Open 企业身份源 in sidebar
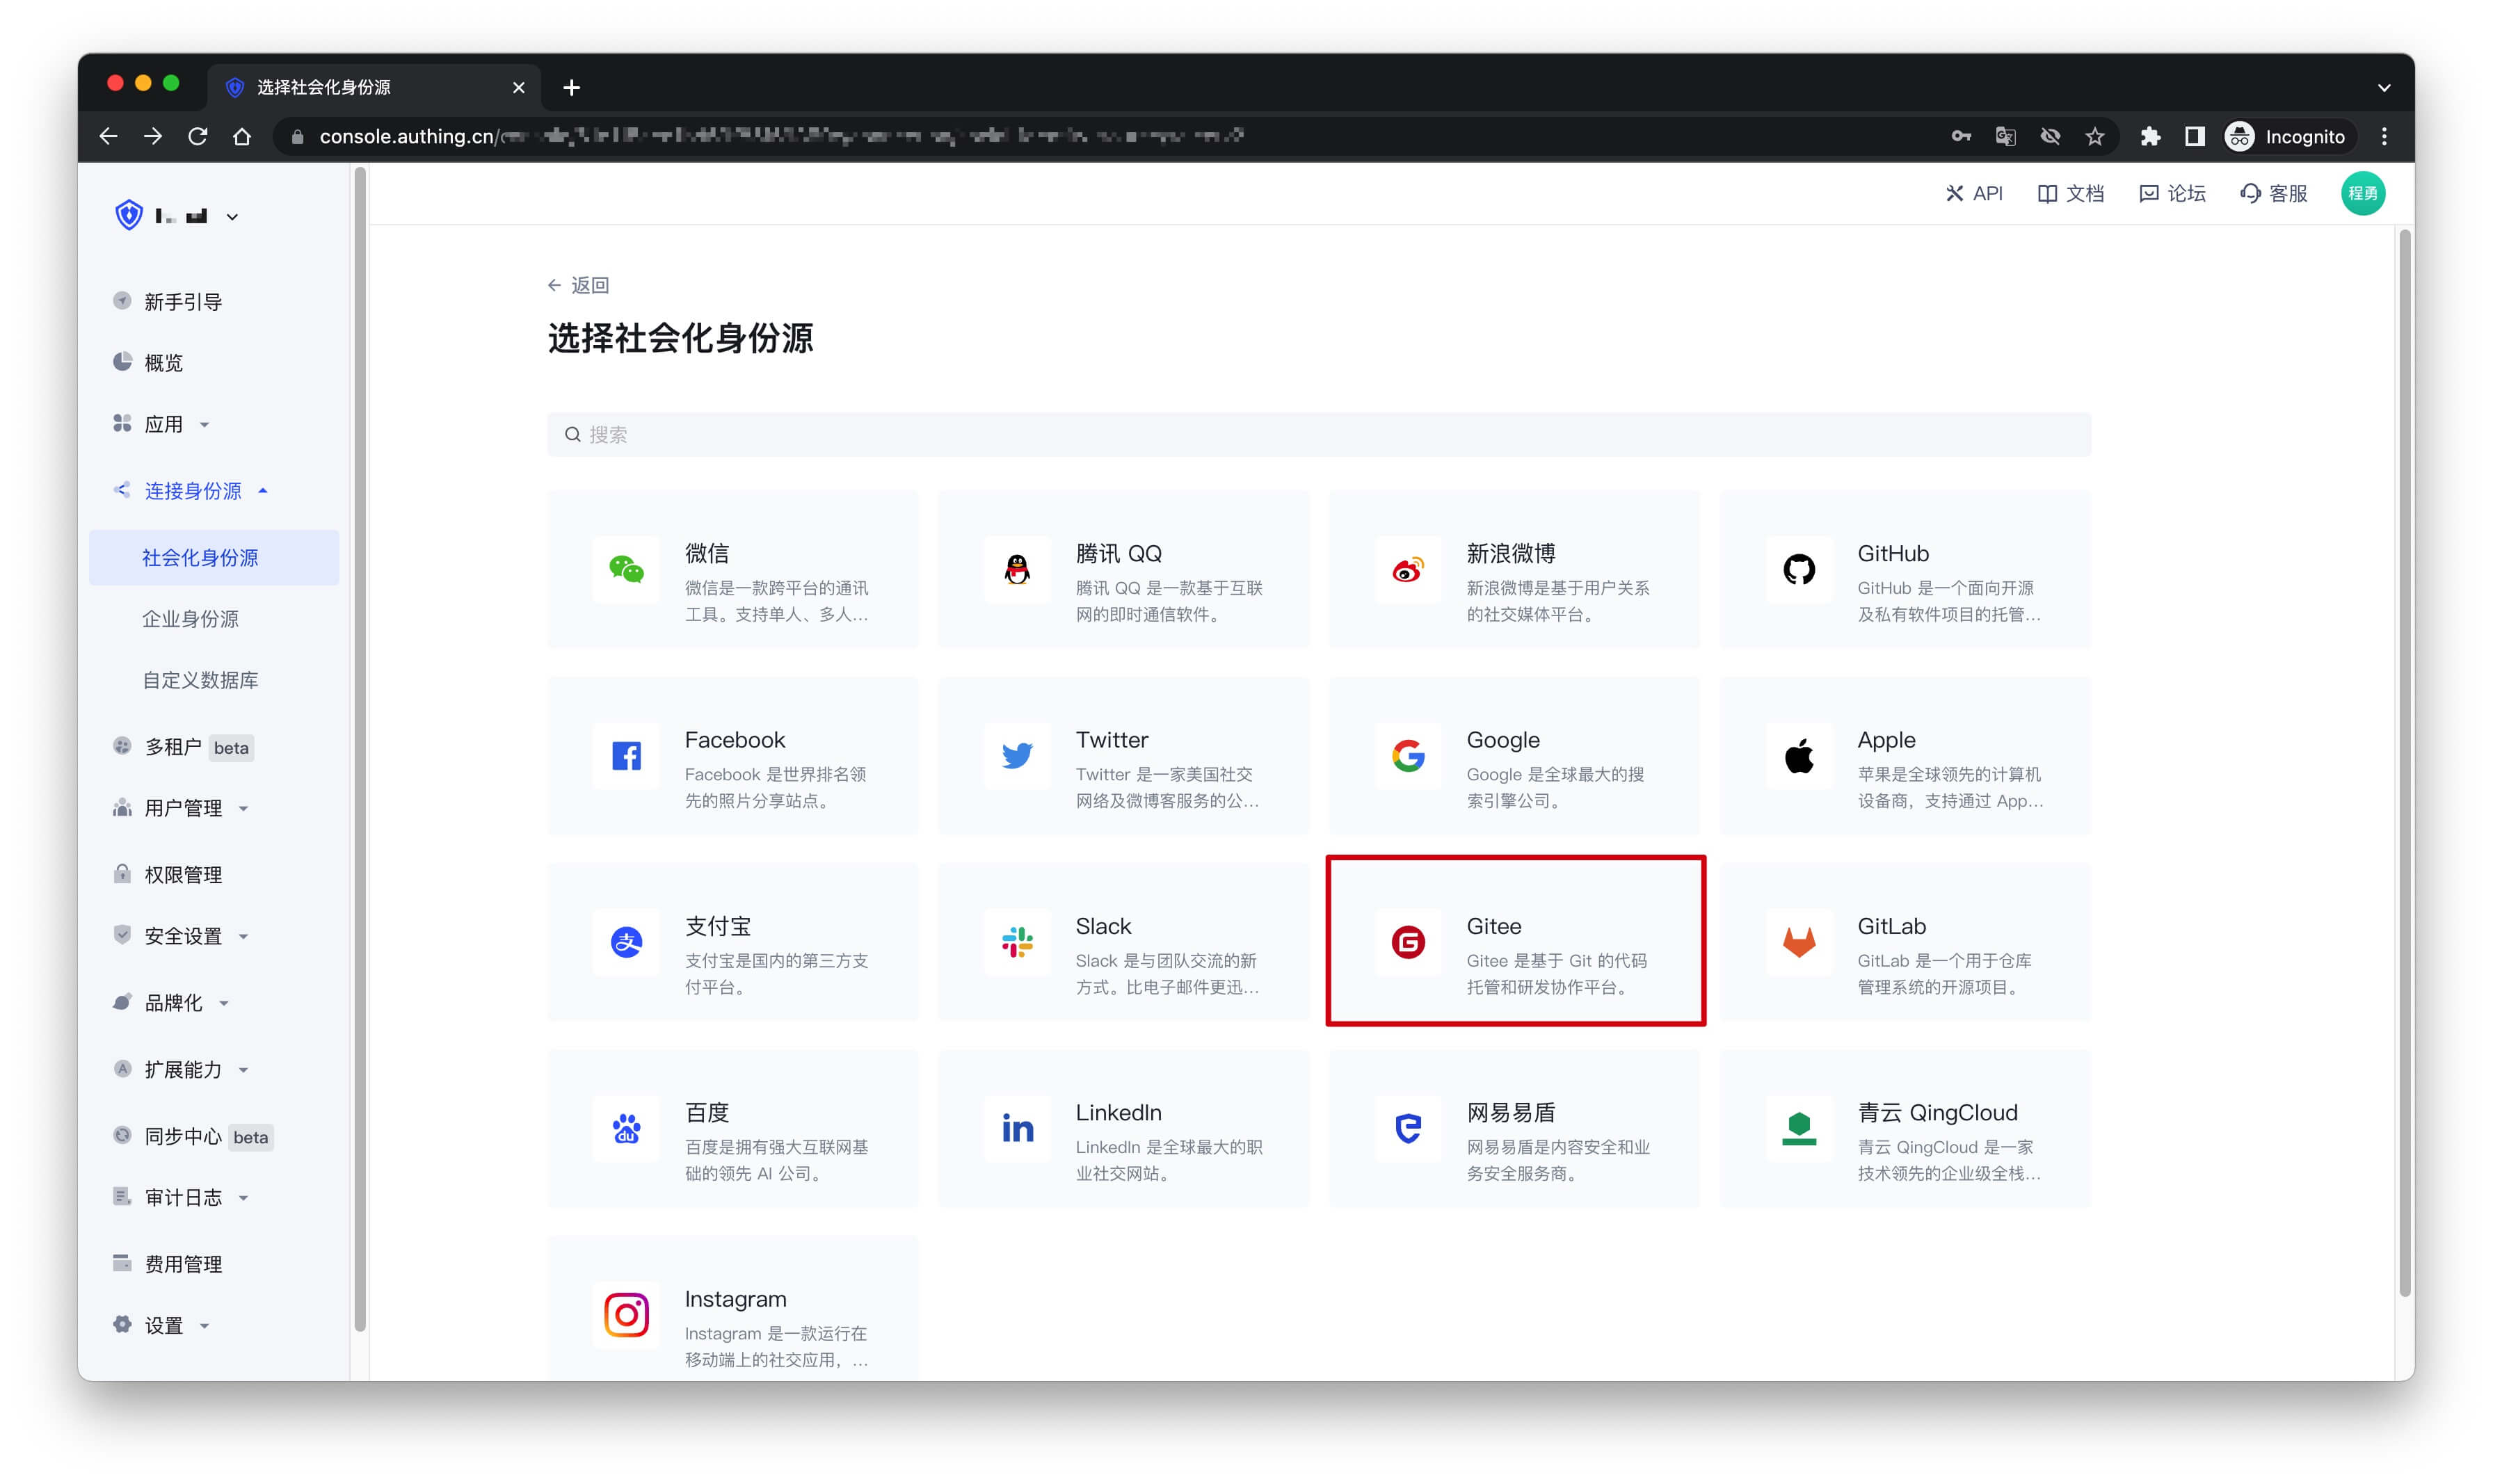 point(190,619)
